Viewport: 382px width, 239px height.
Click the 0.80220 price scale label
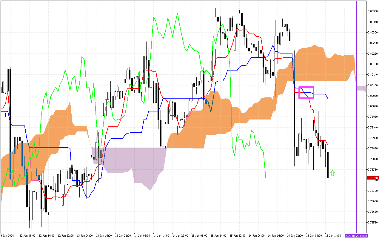(x=373, y=54)
